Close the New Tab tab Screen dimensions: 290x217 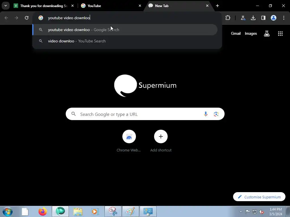tap(207, 6)
